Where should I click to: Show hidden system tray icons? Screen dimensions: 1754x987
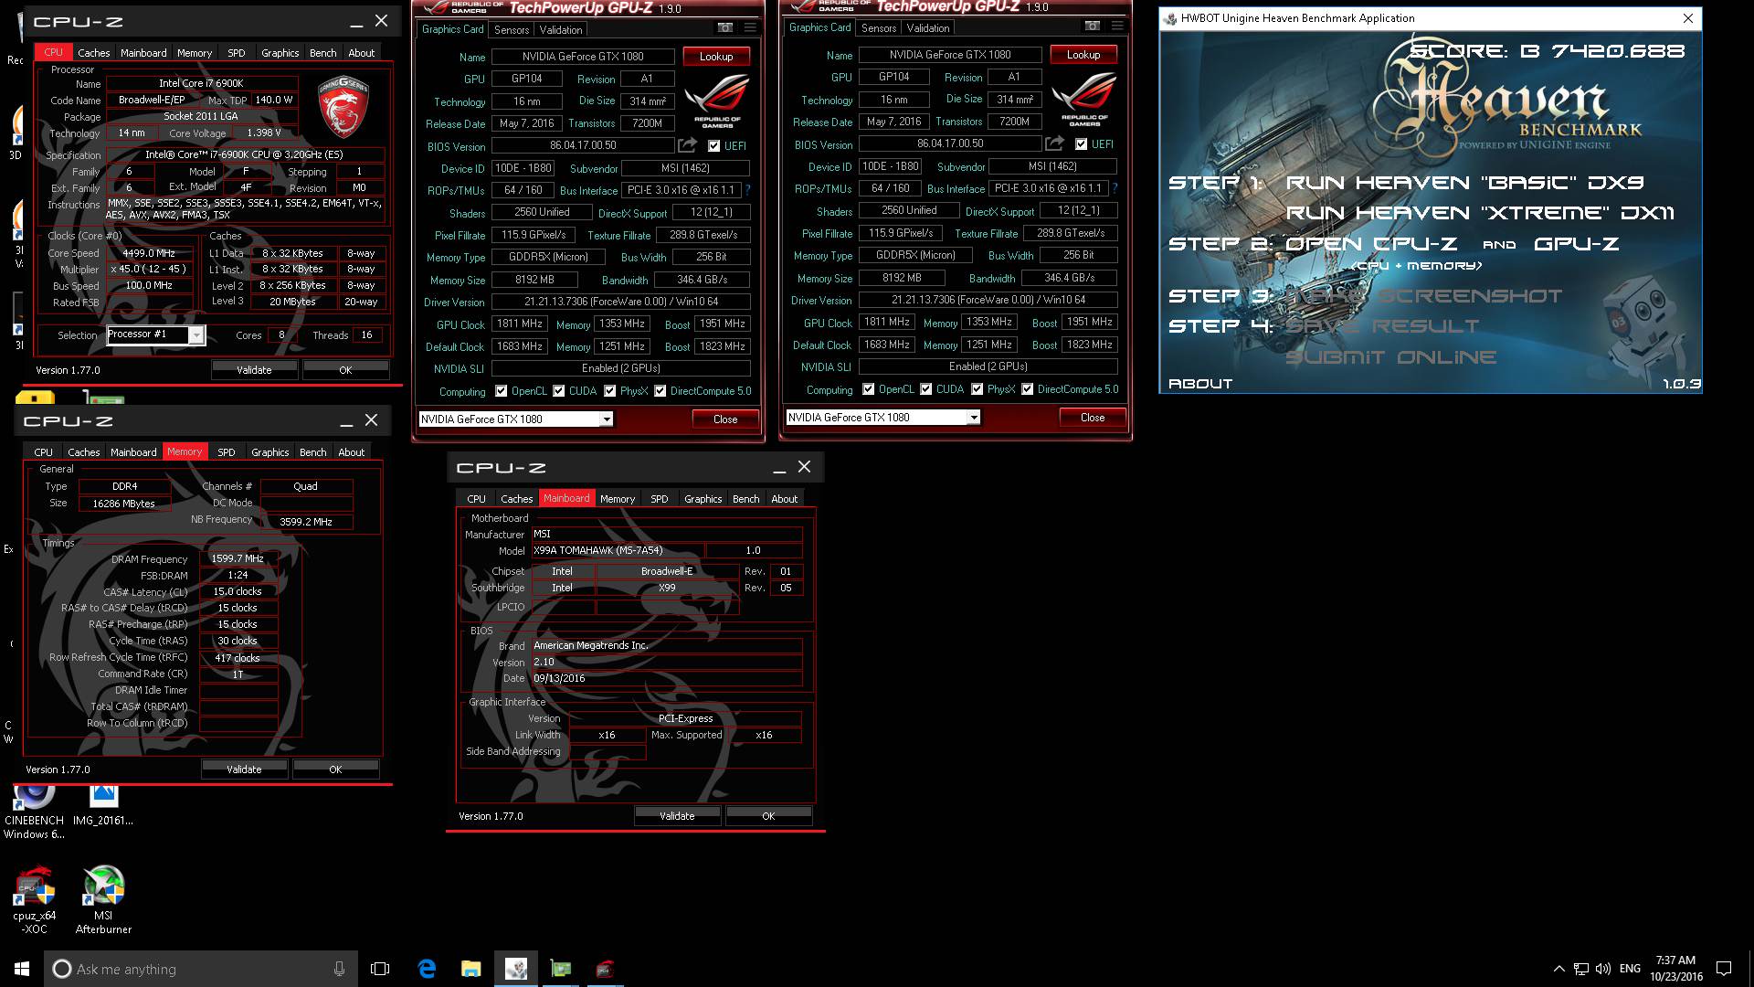[x=1559, y=969]
